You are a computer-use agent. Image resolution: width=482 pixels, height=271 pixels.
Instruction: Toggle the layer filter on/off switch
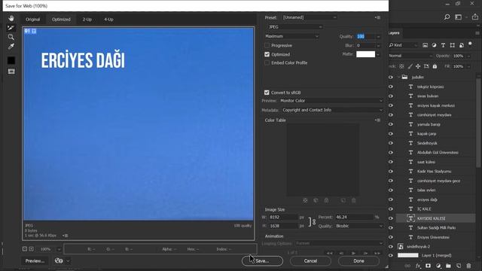coord(470,44)
